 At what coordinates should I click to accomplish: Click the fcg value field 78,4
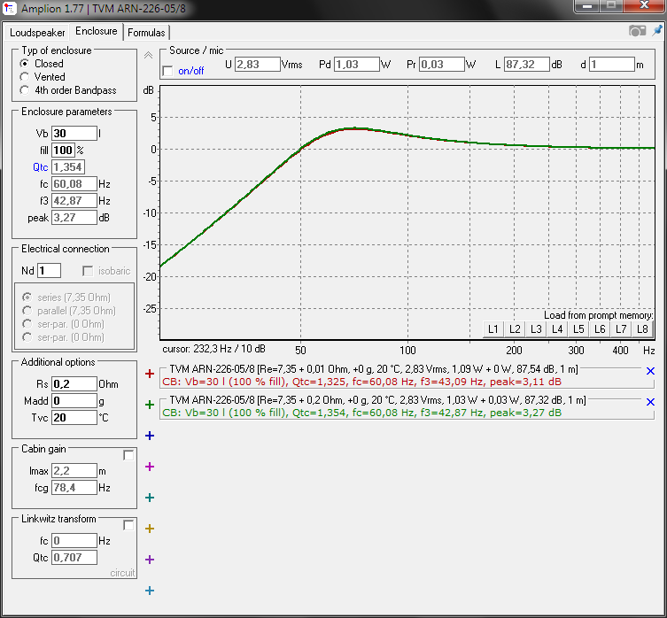click(74, 488)
